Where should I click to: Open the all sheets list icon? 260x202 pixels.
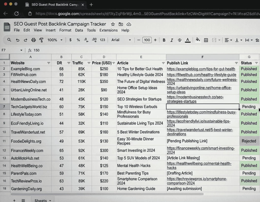point(23,200)
